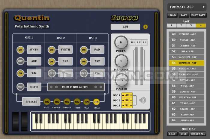The image size is (210, 139).
Task: Click the yellow info icon beside GUI
Action: 145,27
